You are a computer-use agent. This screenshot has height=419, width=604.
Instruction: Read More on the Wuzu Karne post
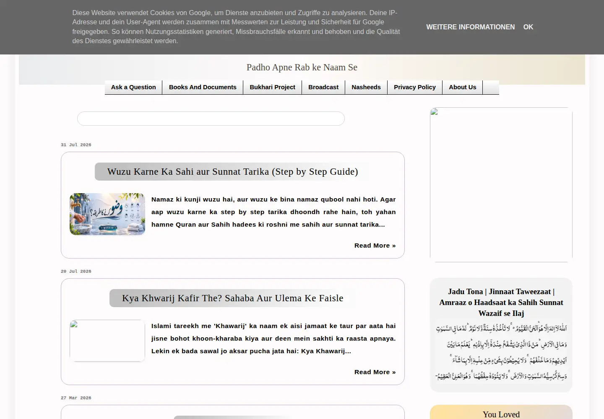(x=375, y=246)
